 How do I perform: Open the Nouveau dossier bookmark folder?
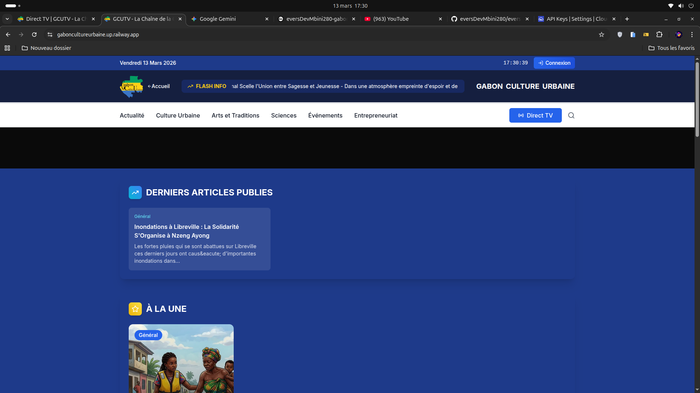[x=46, y=48]
